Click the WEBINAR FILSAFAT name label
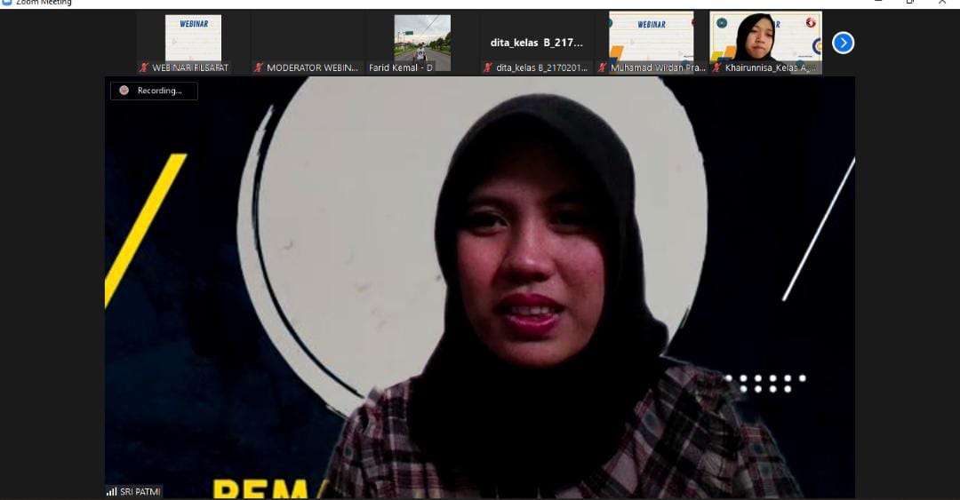Viewport: 960px width, 500px height. (190, 67)
